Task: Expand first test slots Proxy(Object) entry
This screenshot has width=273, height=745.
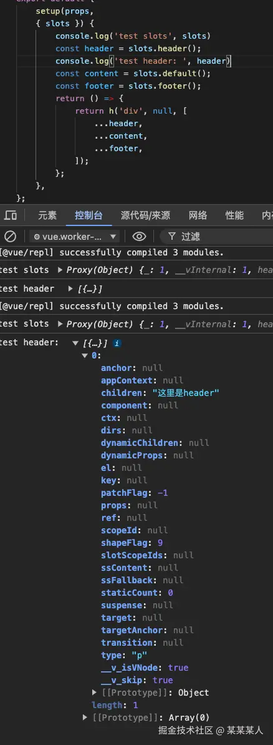Action: pos(60,270)
